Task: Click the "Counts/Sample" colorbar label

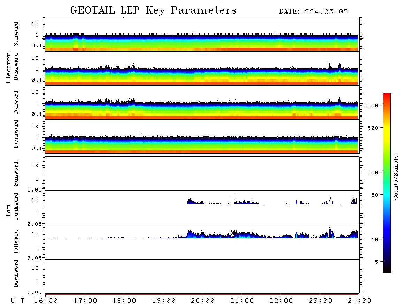Action: 395,177
